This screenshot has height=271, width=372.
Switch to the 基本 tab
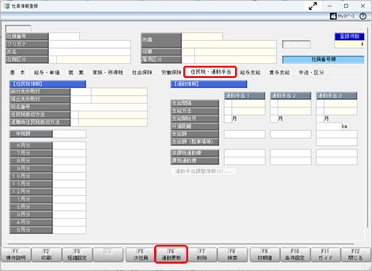click(18, 72)
